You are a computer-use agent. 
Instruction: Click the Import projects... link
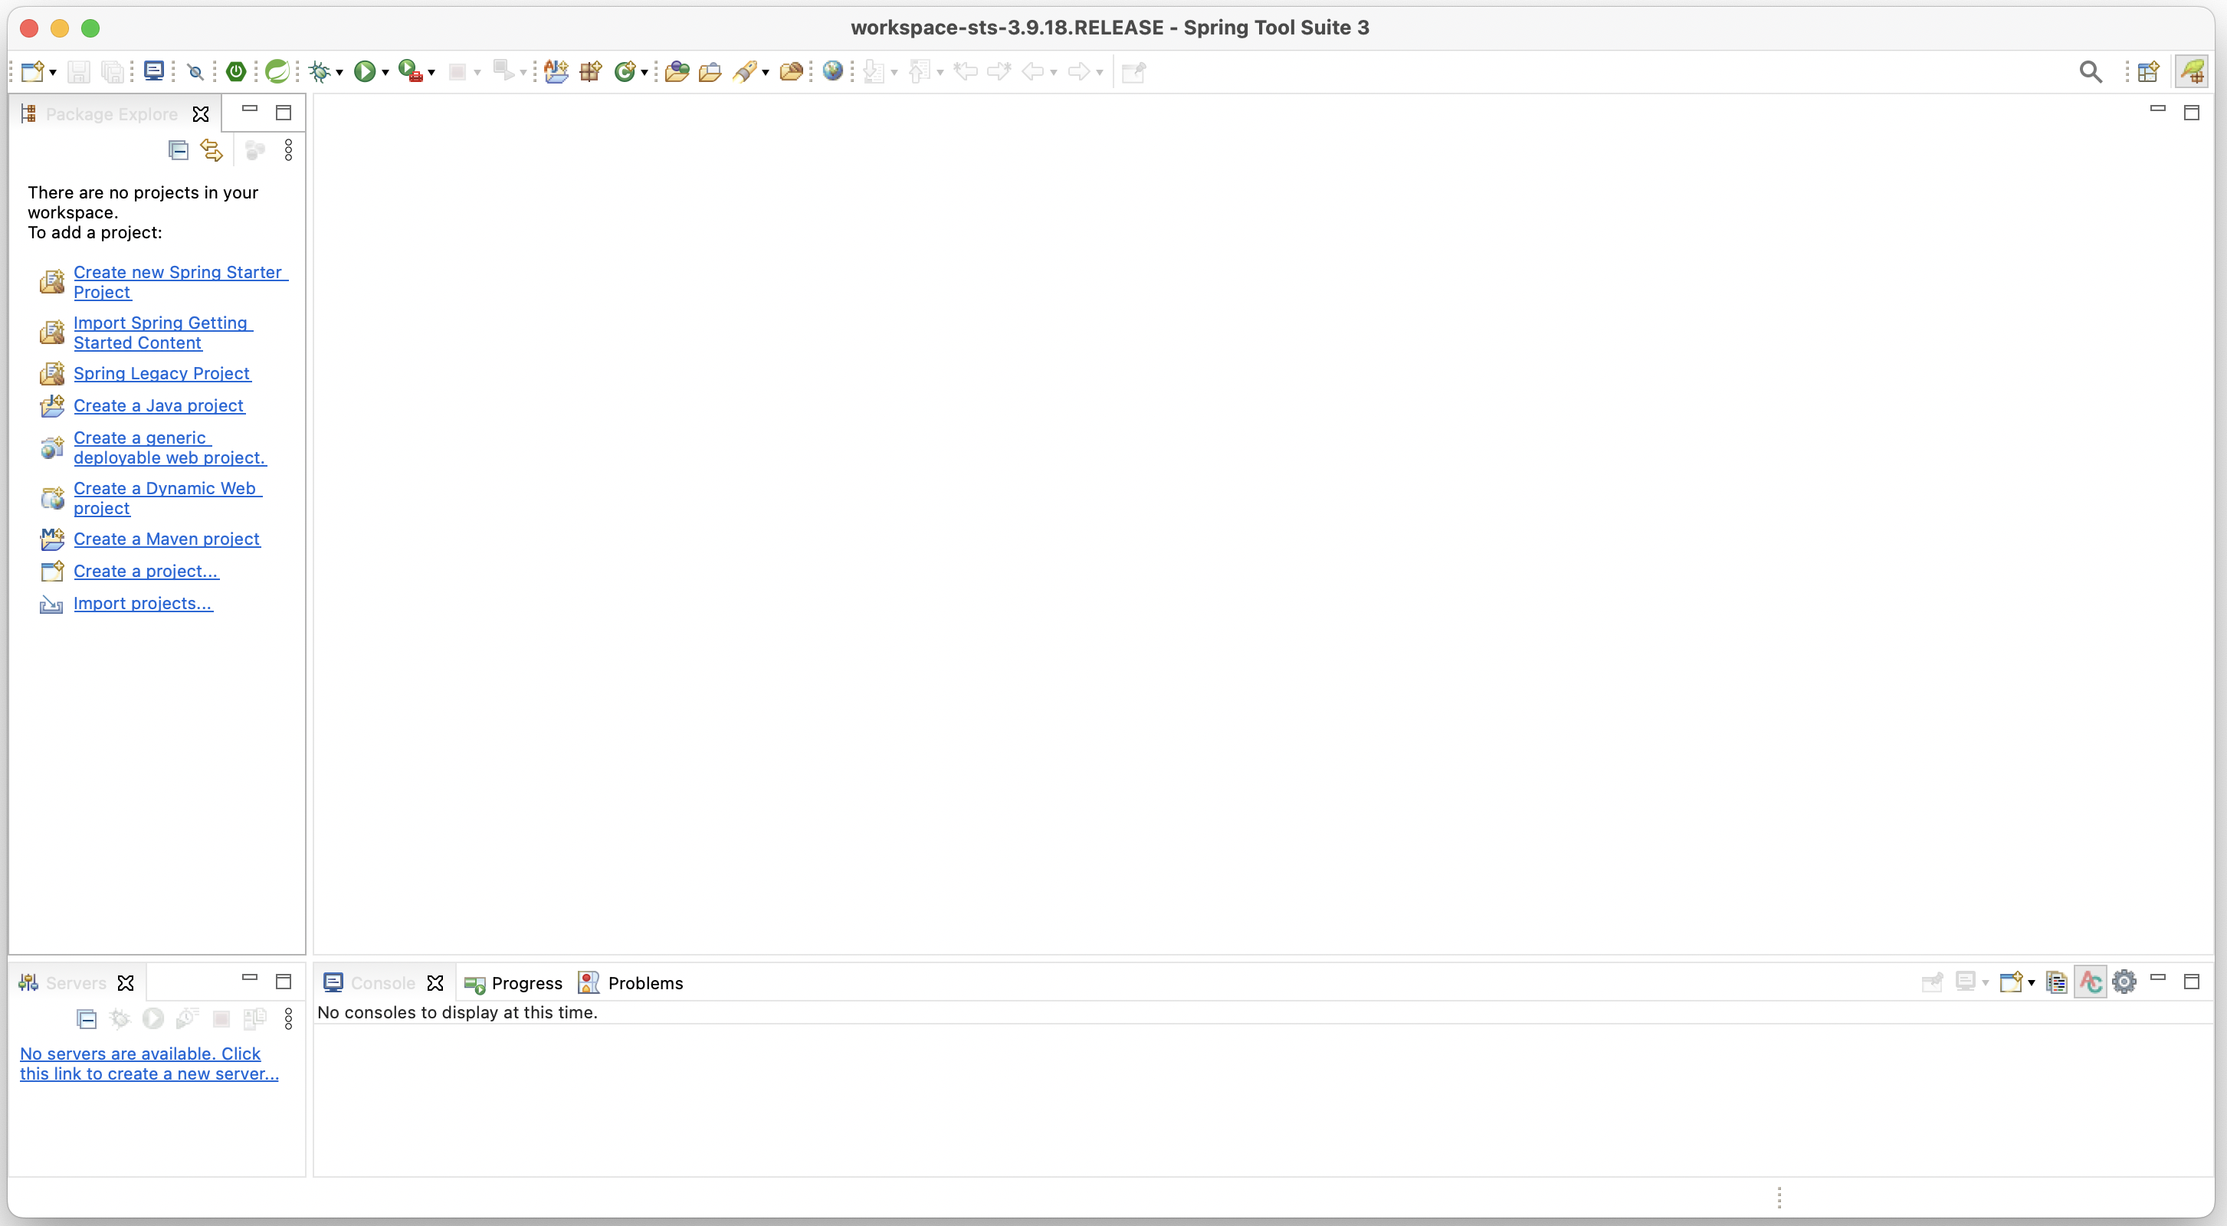pyautogui.click(x=143, y=604)
